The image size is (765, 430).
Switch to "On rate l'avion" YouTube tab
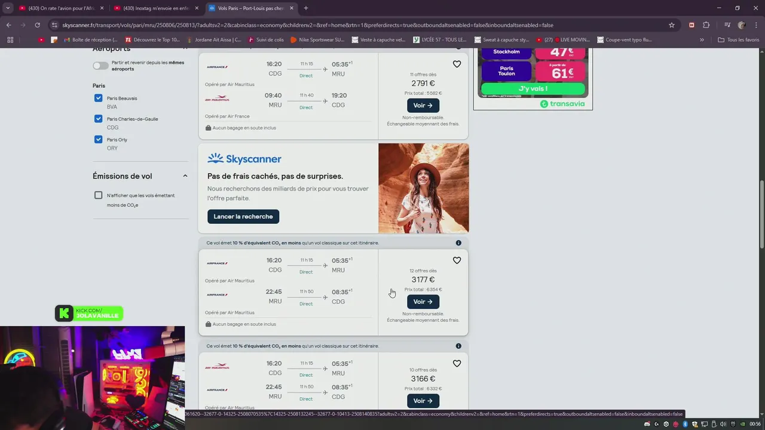tap(62, 8)
